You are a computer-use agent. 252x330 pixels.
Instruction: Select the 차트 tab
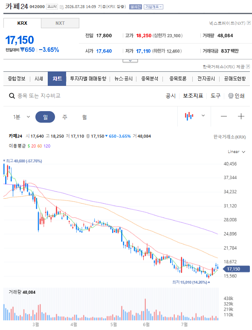57,79
